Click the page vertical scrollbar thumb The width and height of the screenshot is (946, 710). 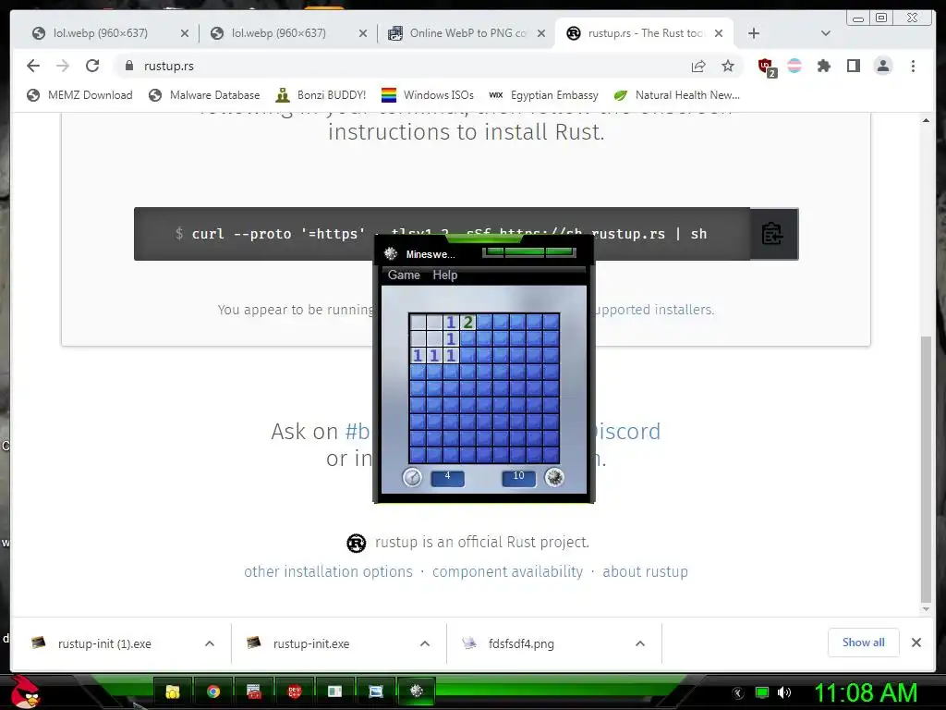(926, 468)
